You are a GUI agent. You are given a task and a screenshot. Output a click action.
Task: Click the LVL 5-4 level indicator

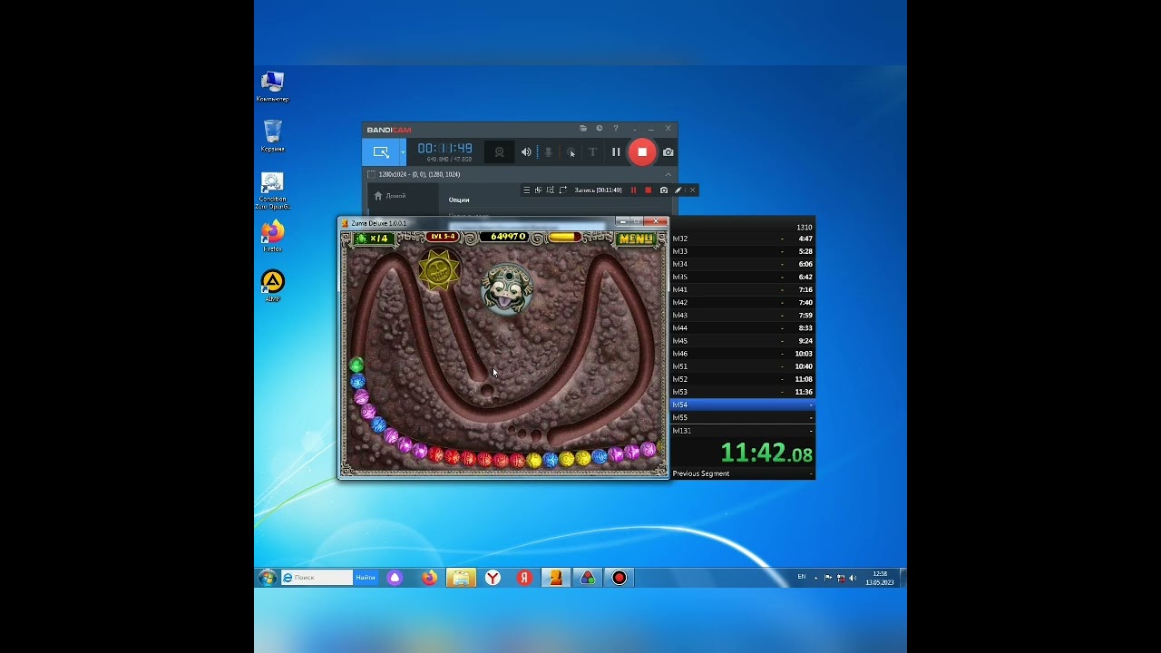(443, 237)
